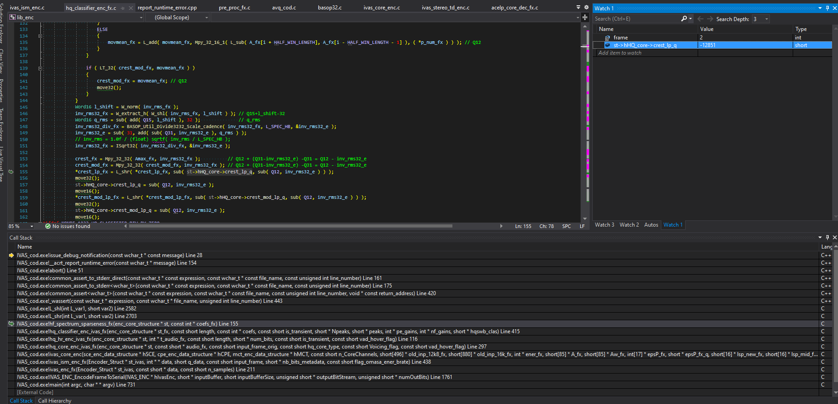
Task: Open the Call Hierarchy tab
Action: tap(55, 401)
